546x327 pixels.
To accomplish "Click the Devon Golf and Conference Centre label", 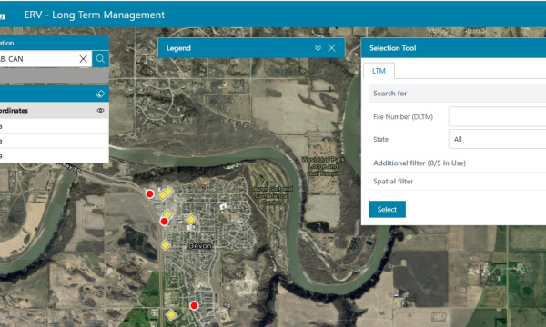I will [271, 196].
